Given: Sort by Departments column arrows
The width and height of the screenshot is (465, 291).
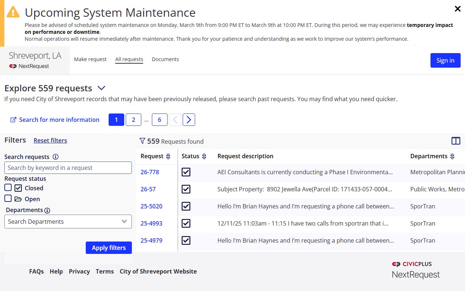Looking at the screenshot, I should [452, 156].
